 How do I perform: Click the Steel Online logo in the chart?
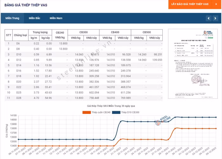click(163, 121)
